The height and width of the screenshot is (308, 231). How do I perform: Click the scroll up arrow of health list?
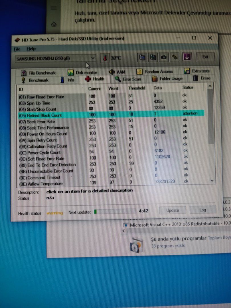(210, 86)
